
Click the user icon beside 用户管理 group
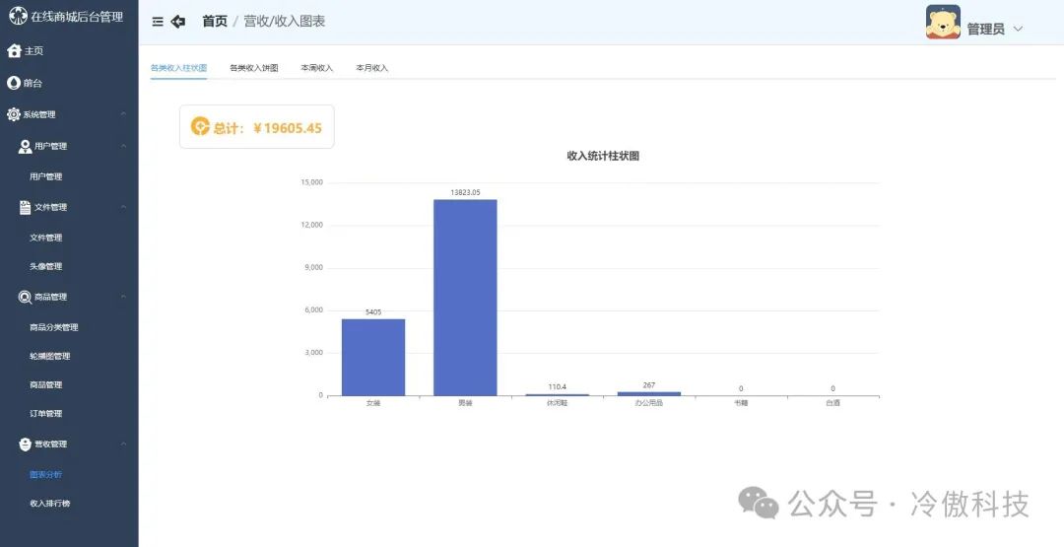coord(25,147)
